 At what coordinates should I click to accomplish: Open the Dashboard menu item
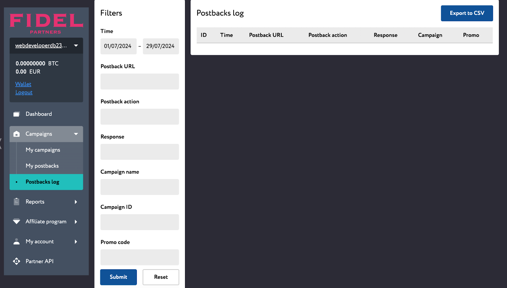[46, 114]
